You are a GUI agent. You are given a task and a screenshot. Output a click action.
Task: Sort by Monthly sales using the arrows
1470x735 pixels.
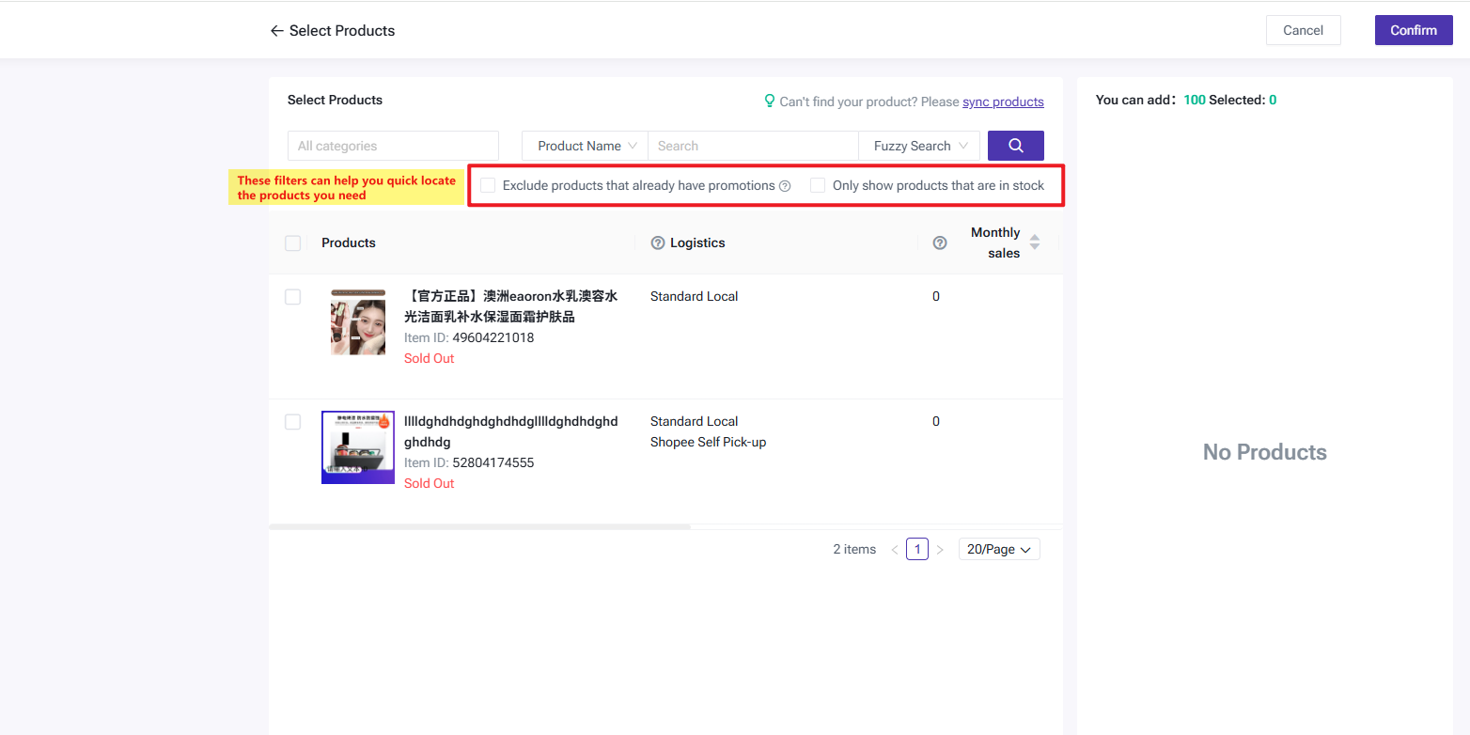(1035, 242)
